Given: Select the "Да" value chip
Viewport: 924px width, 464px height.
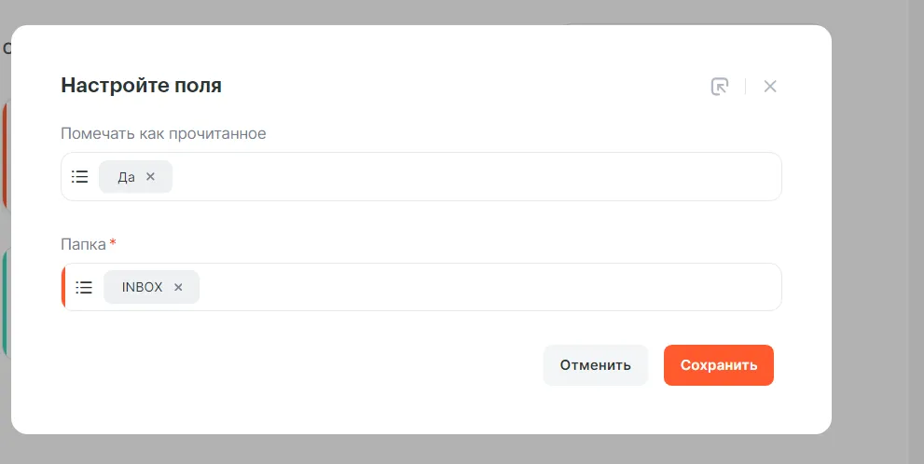Looking at the screenshot, I should [x=126, y=176].
